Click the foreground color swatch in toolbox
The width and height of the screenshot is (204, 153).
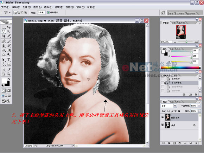pos(5,81)
